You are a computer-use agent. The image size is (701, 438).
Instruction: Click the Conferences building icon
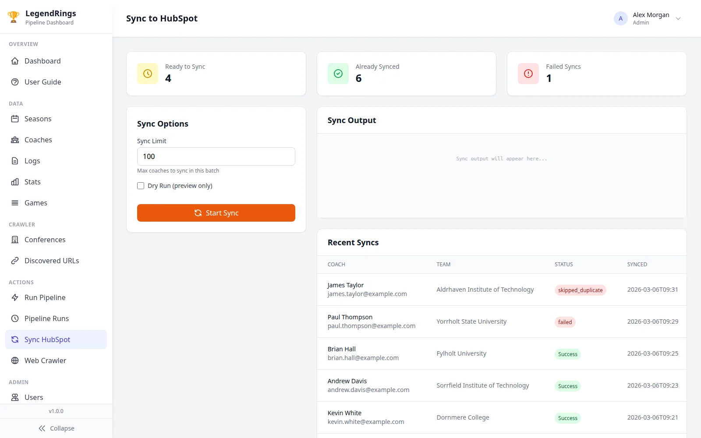[x=15, y=240]
